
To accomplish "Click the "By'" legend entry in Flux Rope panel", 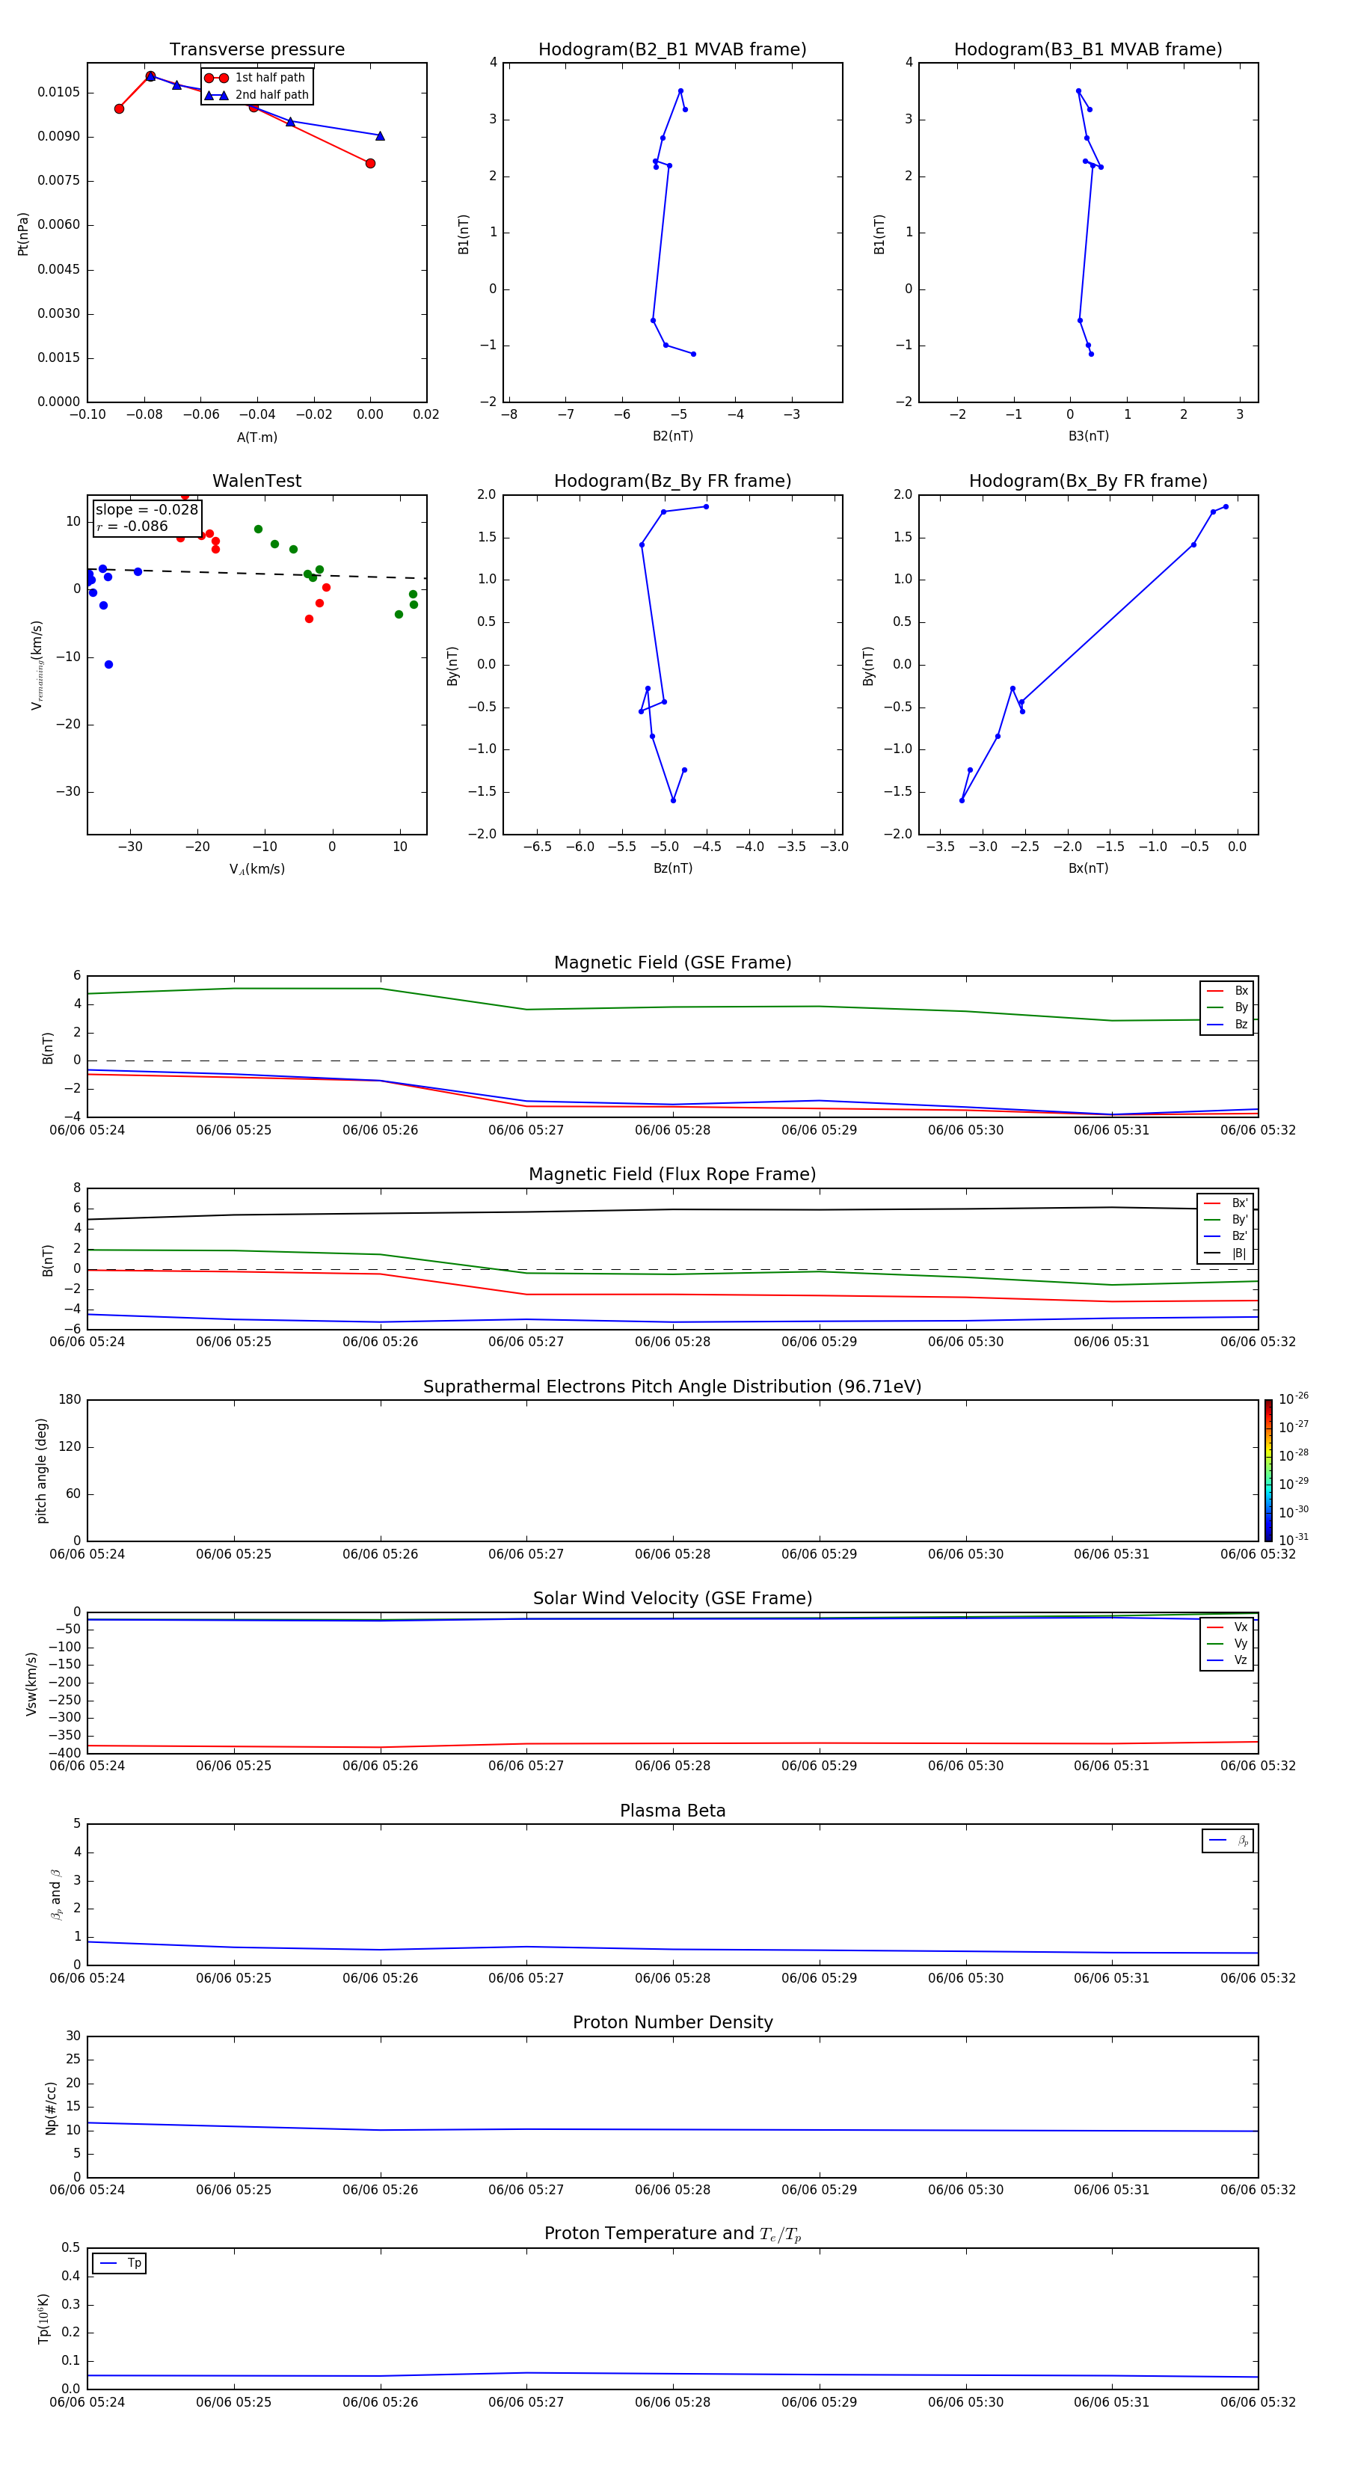I will tap(1226, 1220).
